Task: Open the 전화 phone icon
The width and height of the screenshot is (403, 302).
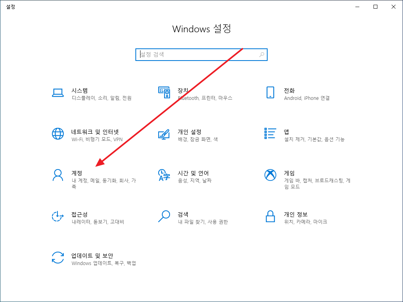Action: point(270,92)
